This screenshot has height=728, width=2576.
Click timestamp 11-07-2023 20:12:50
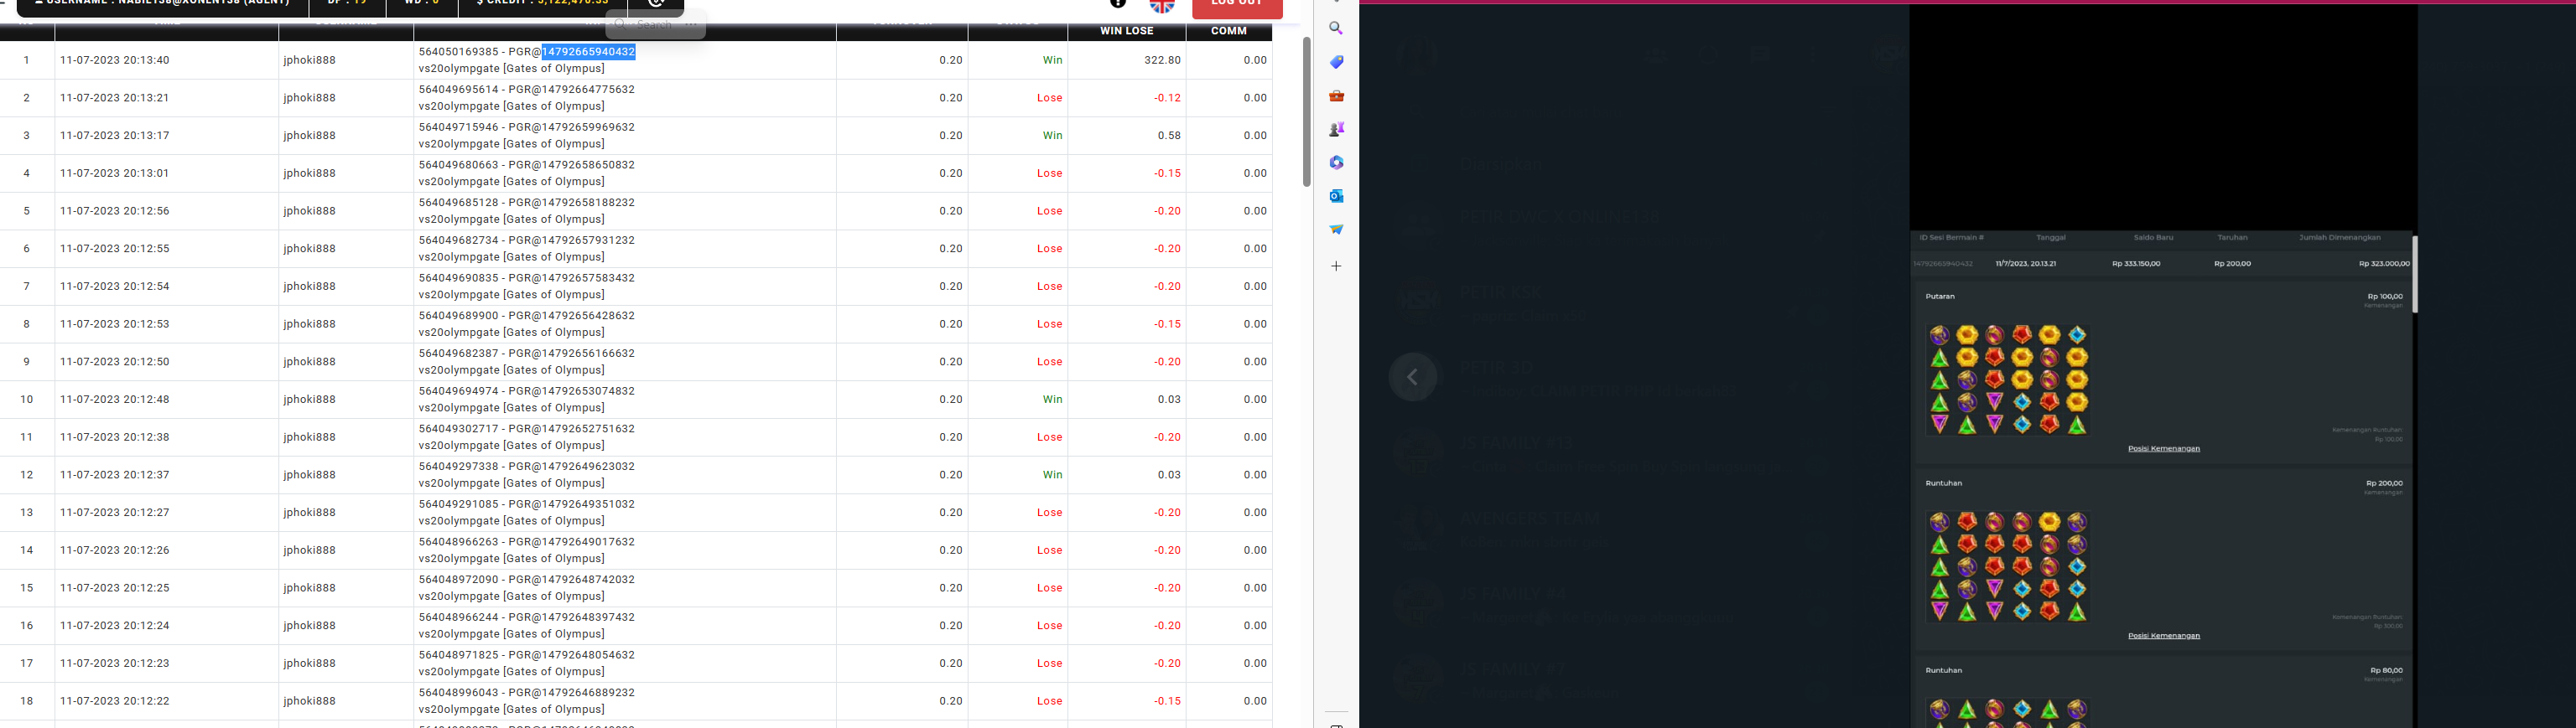point(114,362)
